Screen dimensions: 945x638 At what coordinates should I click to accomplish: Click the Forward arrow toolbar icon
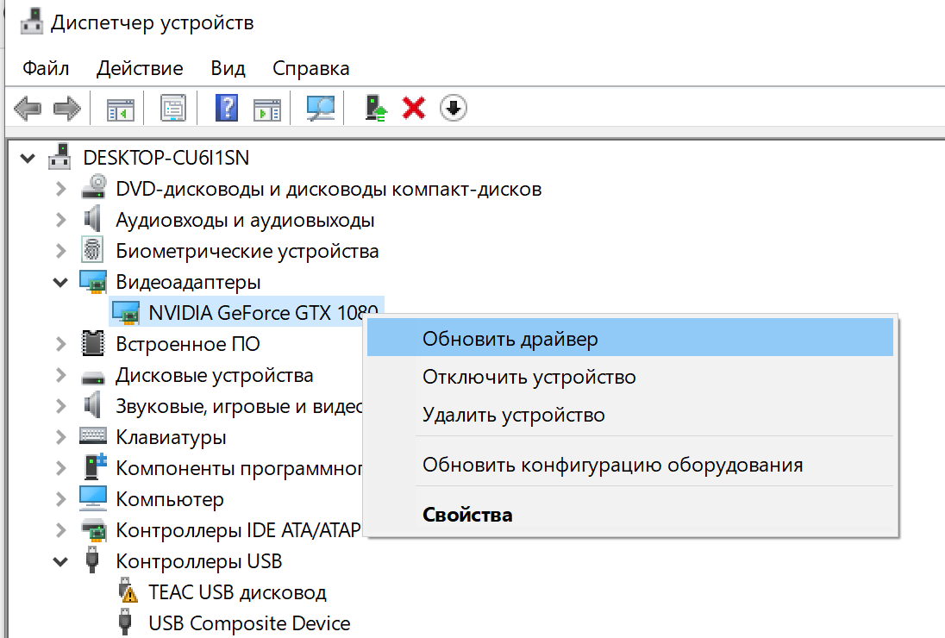coord(67,109)
